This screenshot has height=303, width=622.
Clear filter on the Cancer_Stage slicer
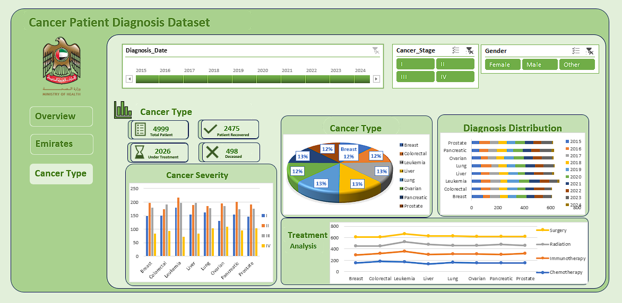[x=469, y=50]
